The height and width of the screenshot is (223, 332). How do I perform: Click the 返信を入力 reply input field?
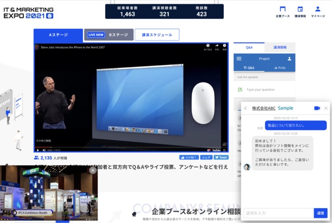(x=279, y=213)
